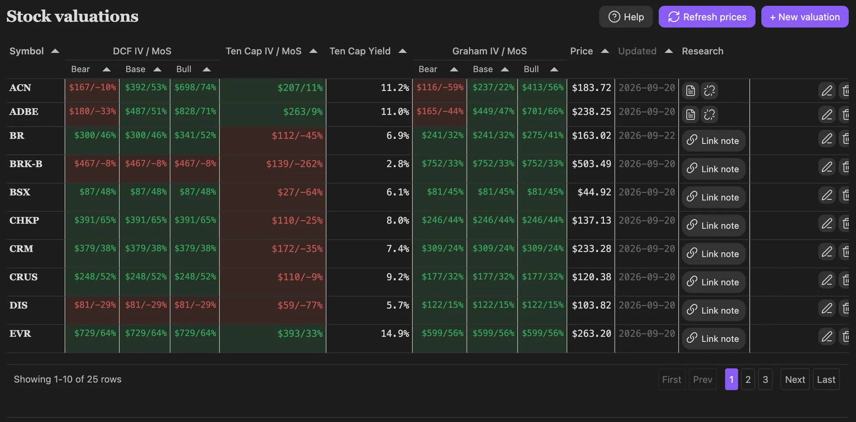Select current page 1 button
Viewport: 856px width, 422px height.
coord(731,379)
